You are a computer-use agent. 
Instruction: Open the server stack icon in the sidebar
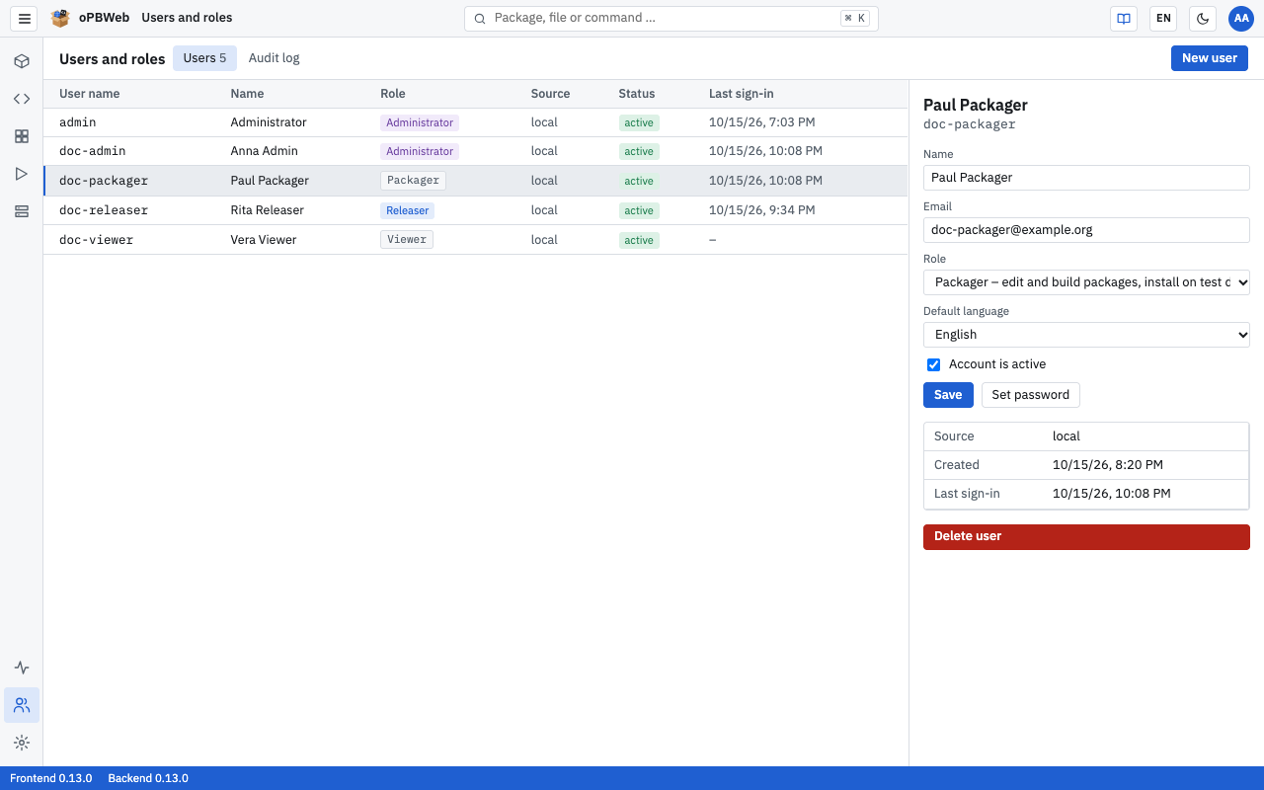pos(22,211)
